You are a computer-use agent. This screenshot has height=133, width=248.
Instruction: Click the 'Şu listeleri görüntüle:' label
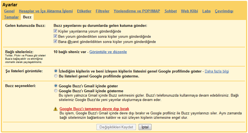(x=24, y=71)
